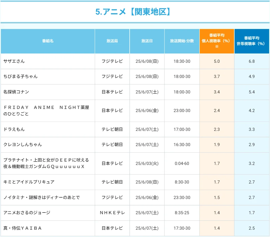Click the 2.9 household rating value
Image resolution: width=270 pixels, height=237 pixels.
click(x=251, y=144)
